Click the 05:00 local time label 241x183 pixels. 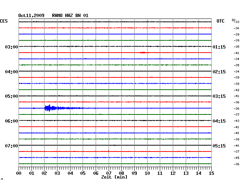pyautogui.click(x=11, y=96)
